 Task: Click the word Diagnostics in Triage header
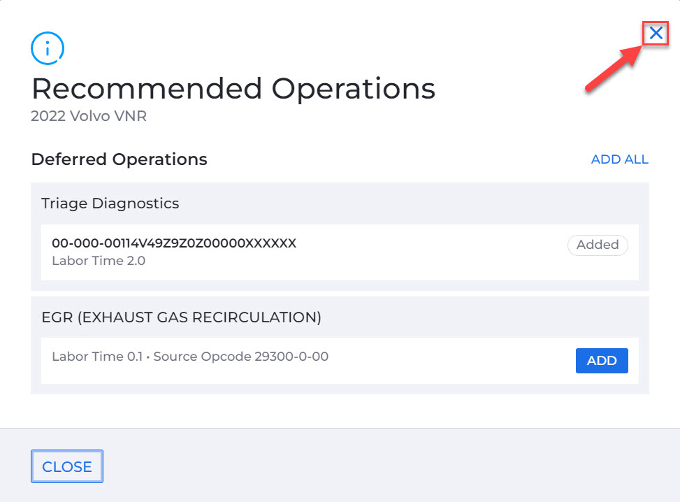136,203
